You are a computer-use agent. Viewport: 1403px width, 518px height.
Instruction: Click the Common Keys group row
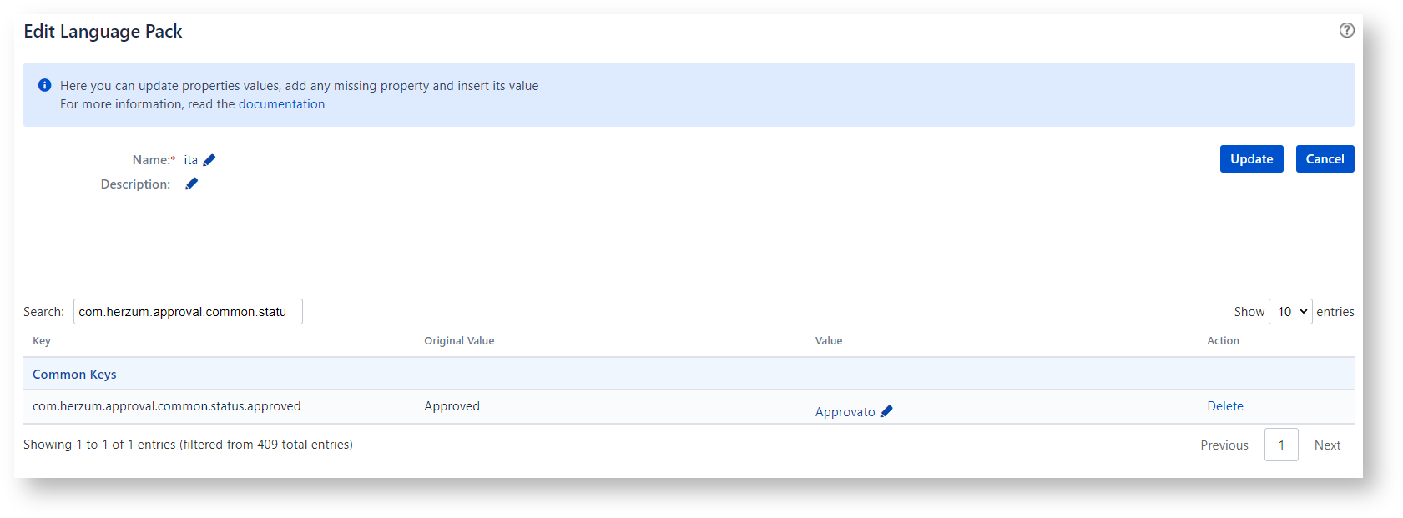(74, 375)
